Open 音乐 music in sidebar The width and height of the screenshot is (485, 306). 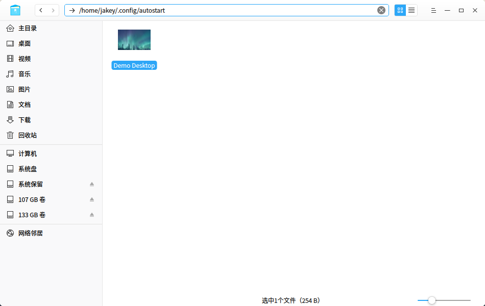51,74
